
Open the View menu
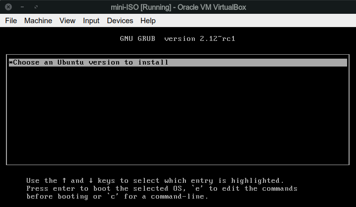tap(67, 21)
